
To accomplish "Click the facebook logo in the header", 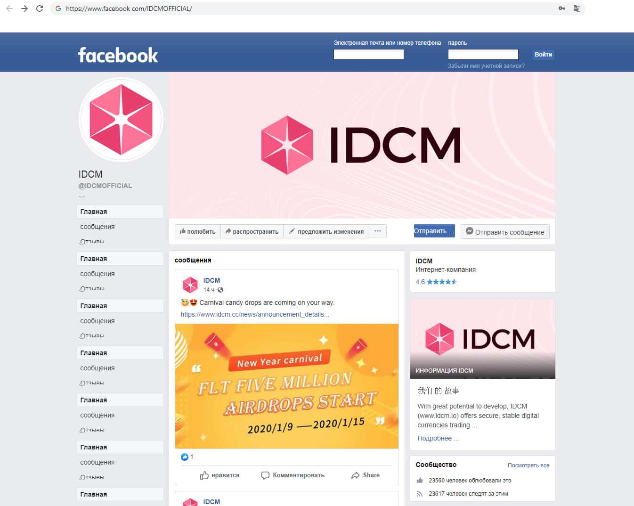I will 118,55.
